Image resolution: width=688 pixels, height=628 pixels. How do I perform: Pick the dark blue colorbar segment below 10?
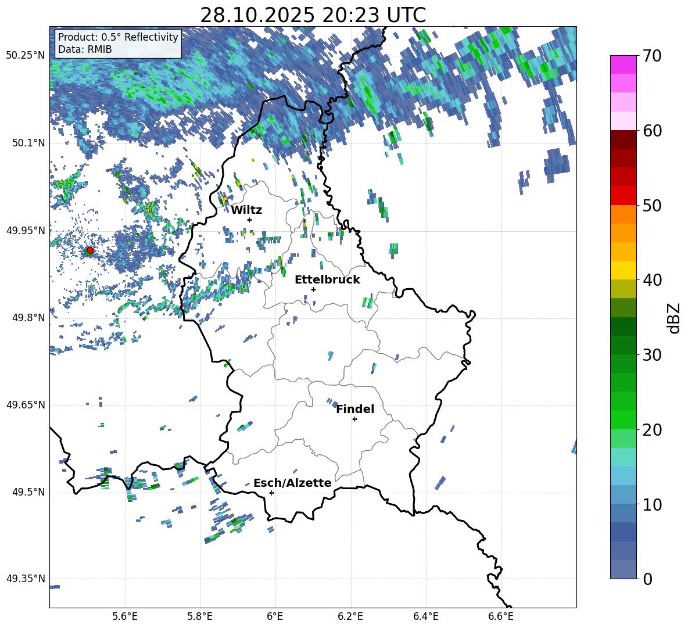click(623, 532)
